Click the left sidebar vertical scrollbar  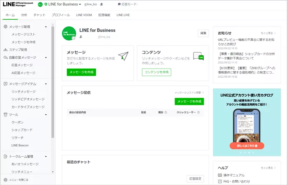tap(53, 82)
